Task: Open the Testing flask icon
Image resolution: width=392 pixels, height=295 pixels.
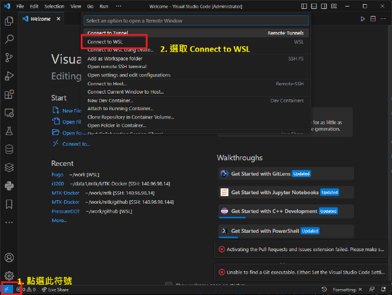Action: tap(9, 131)
